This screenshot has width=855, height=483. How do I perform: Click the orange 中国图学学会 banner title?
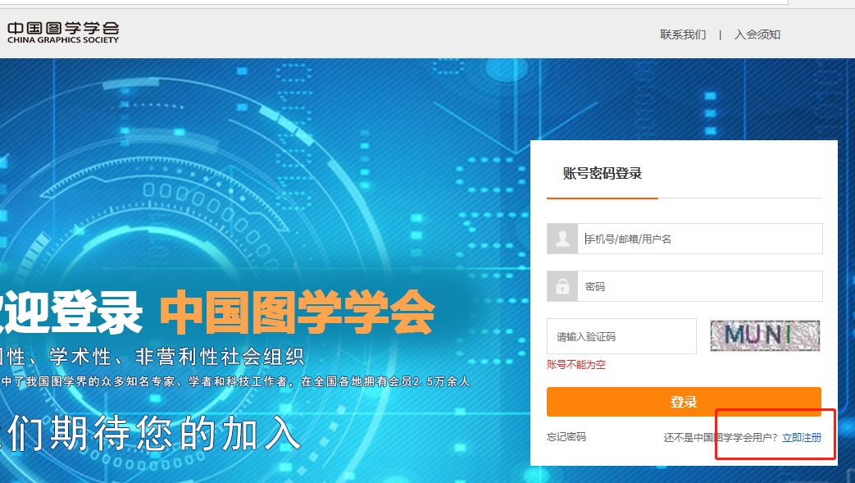point(298,312)
